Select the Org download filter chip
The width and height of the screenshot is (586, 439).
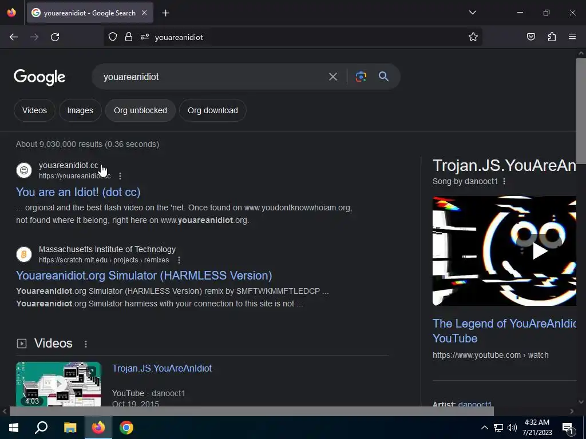tap(213, 110)
